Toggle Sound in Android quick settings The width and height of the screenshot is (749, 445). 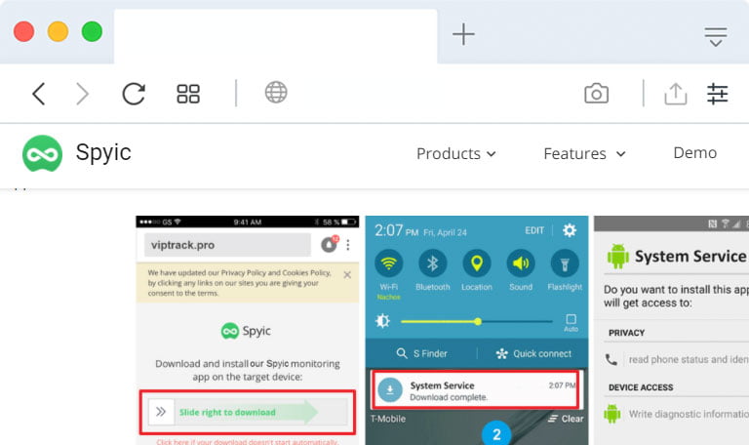521,263
